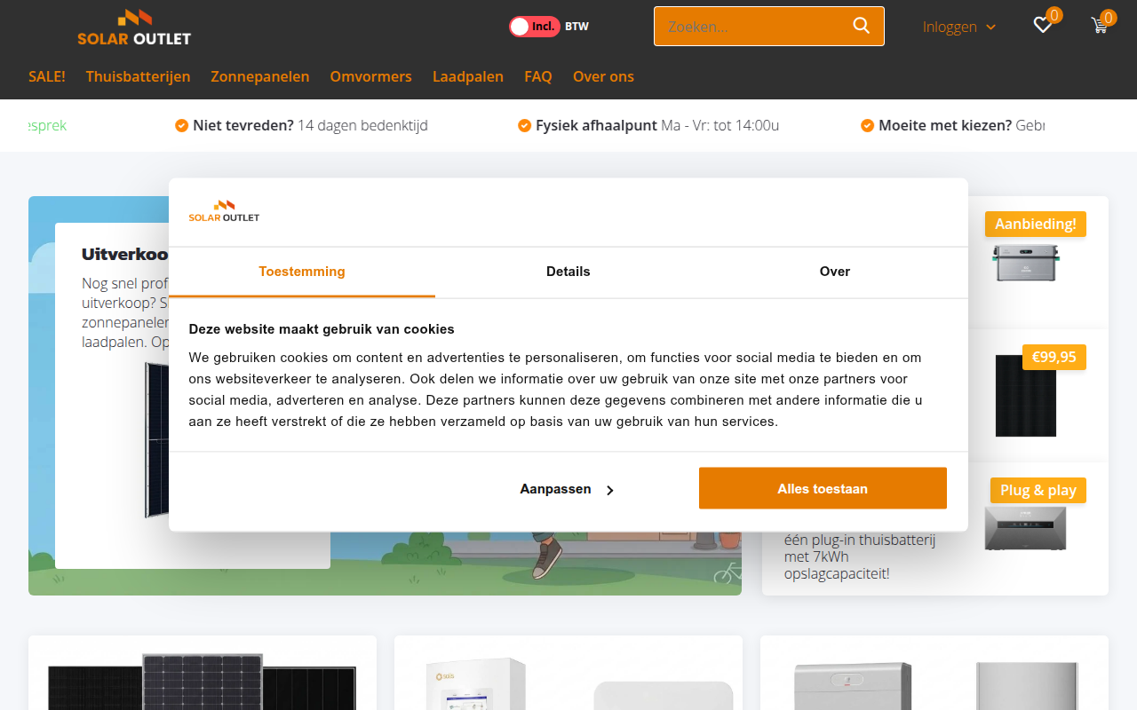Open the Omvormers menu
Screen dimensions: 1137x710
tap(370, 76)
